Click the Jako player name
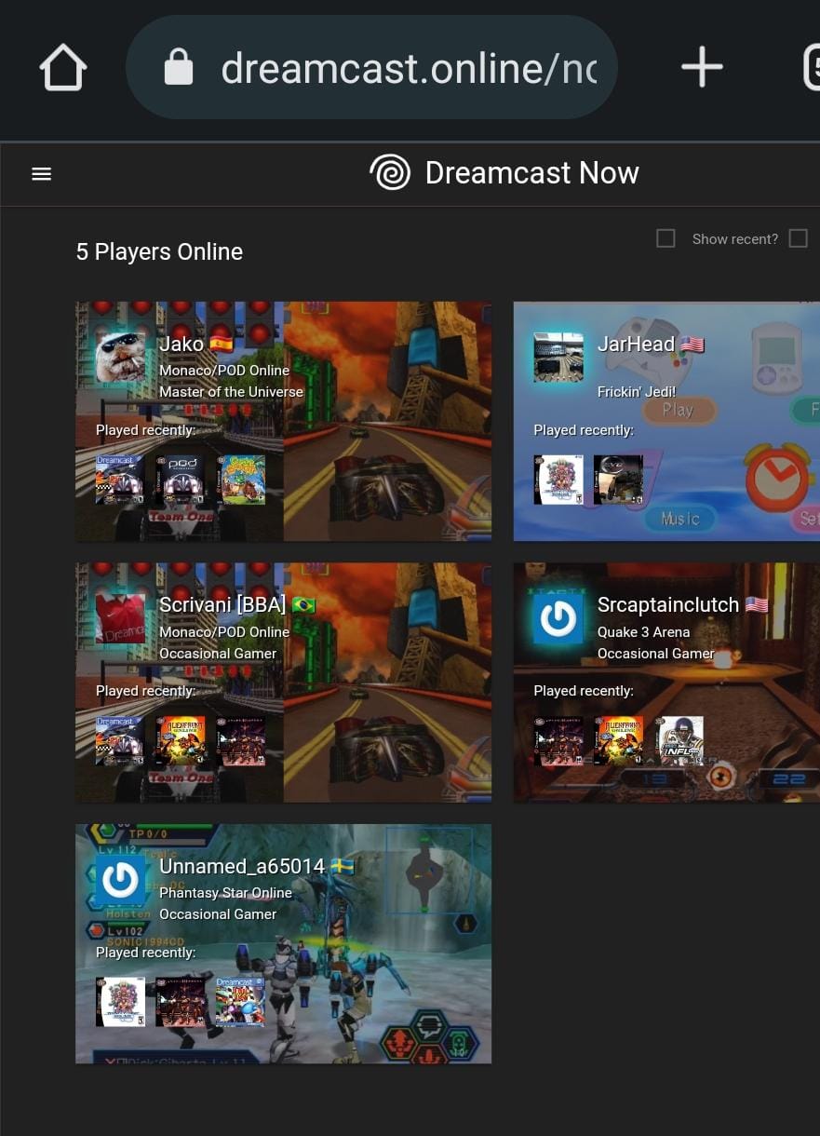This screenshot has height=1136, width=820. [181, 344]
